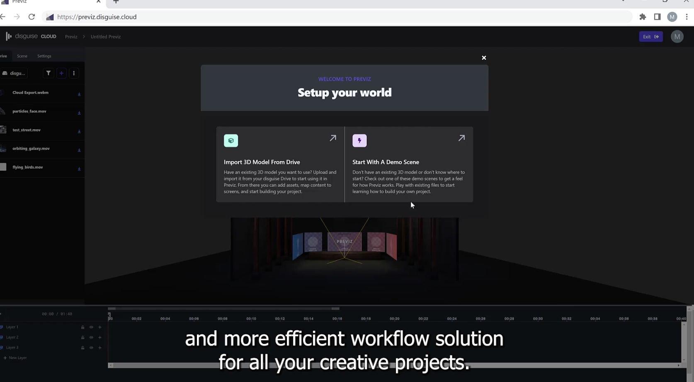The image size is (694, 382).
Task: Click the timeline playhead at start
Action: (x=109, y=316)
